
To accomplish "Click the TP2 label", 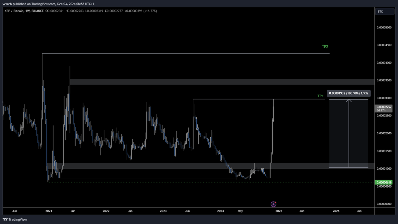I will pos(325,47).
